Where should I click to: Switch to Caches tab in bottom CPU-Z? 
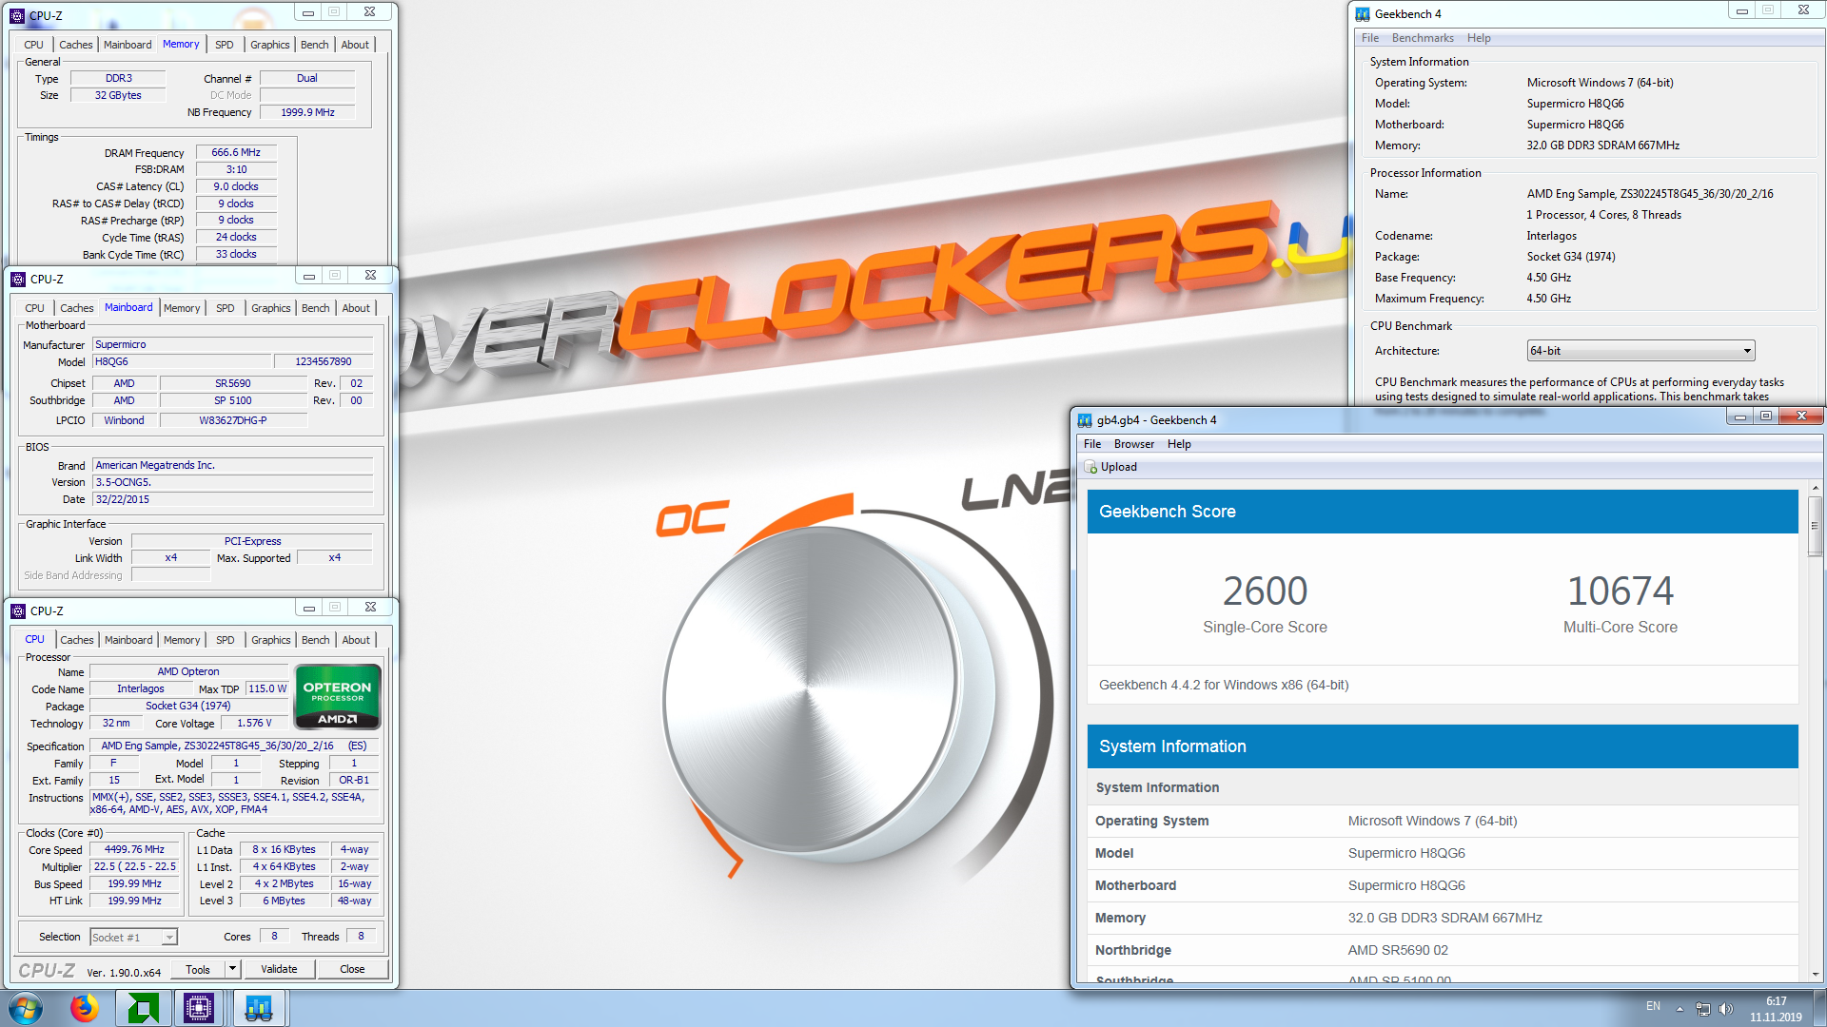coord(77,640)
